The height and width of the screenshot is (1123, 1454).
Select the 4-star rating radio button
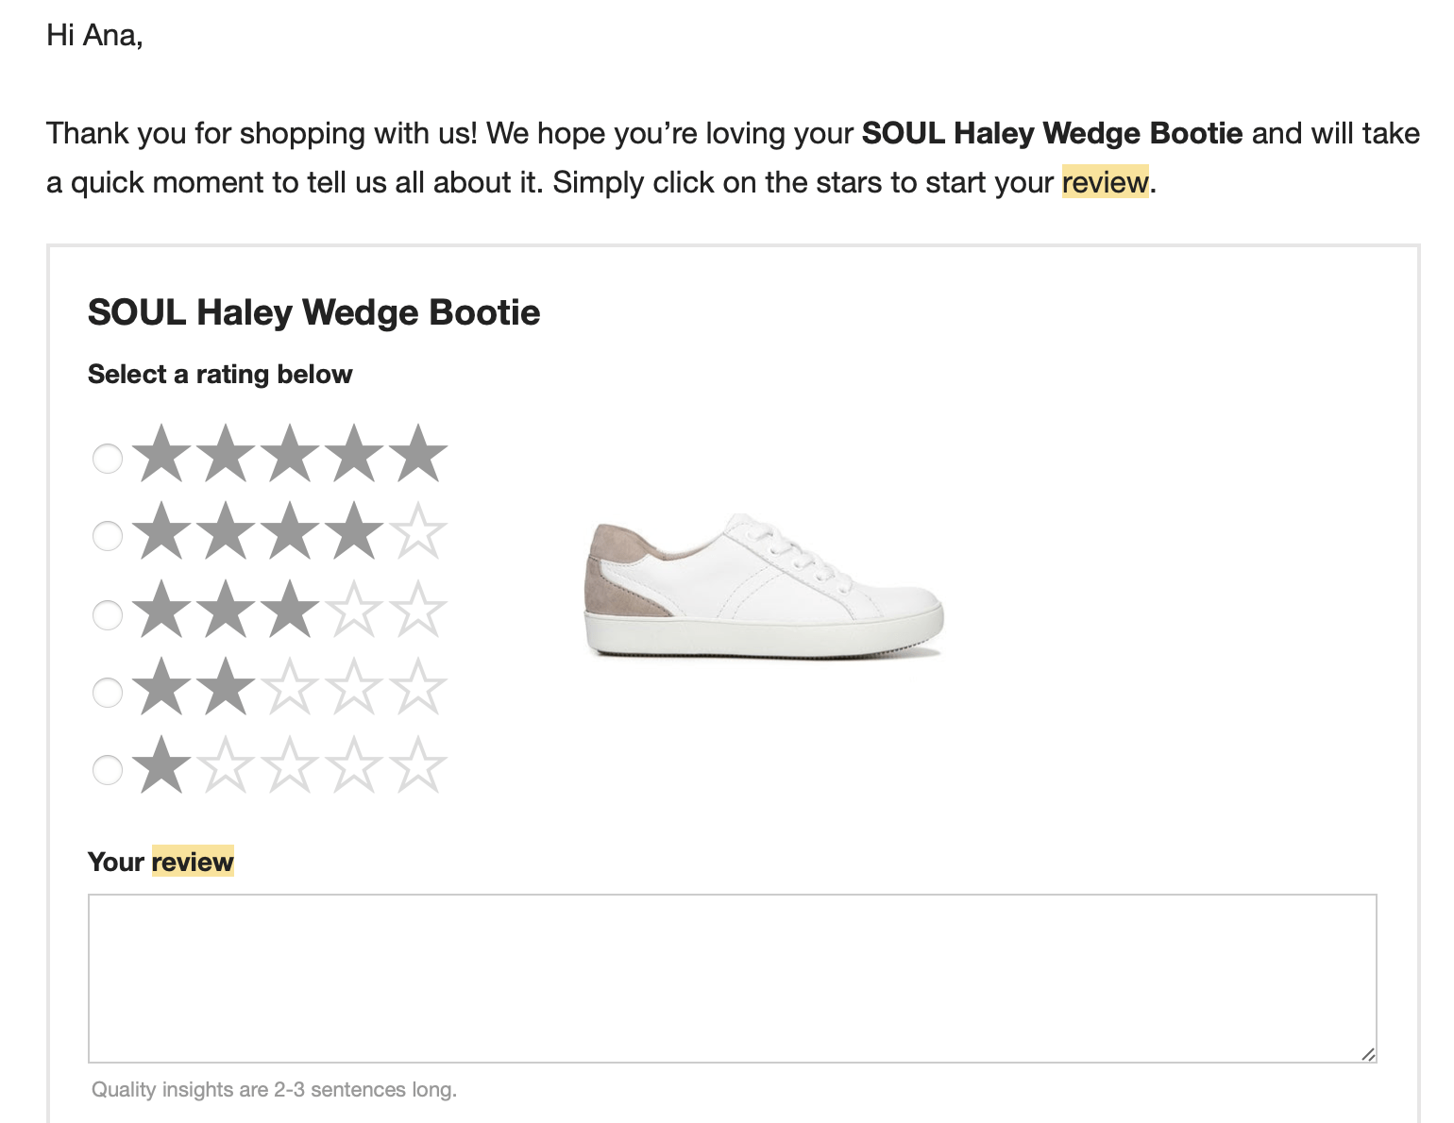tap(107, 538)
